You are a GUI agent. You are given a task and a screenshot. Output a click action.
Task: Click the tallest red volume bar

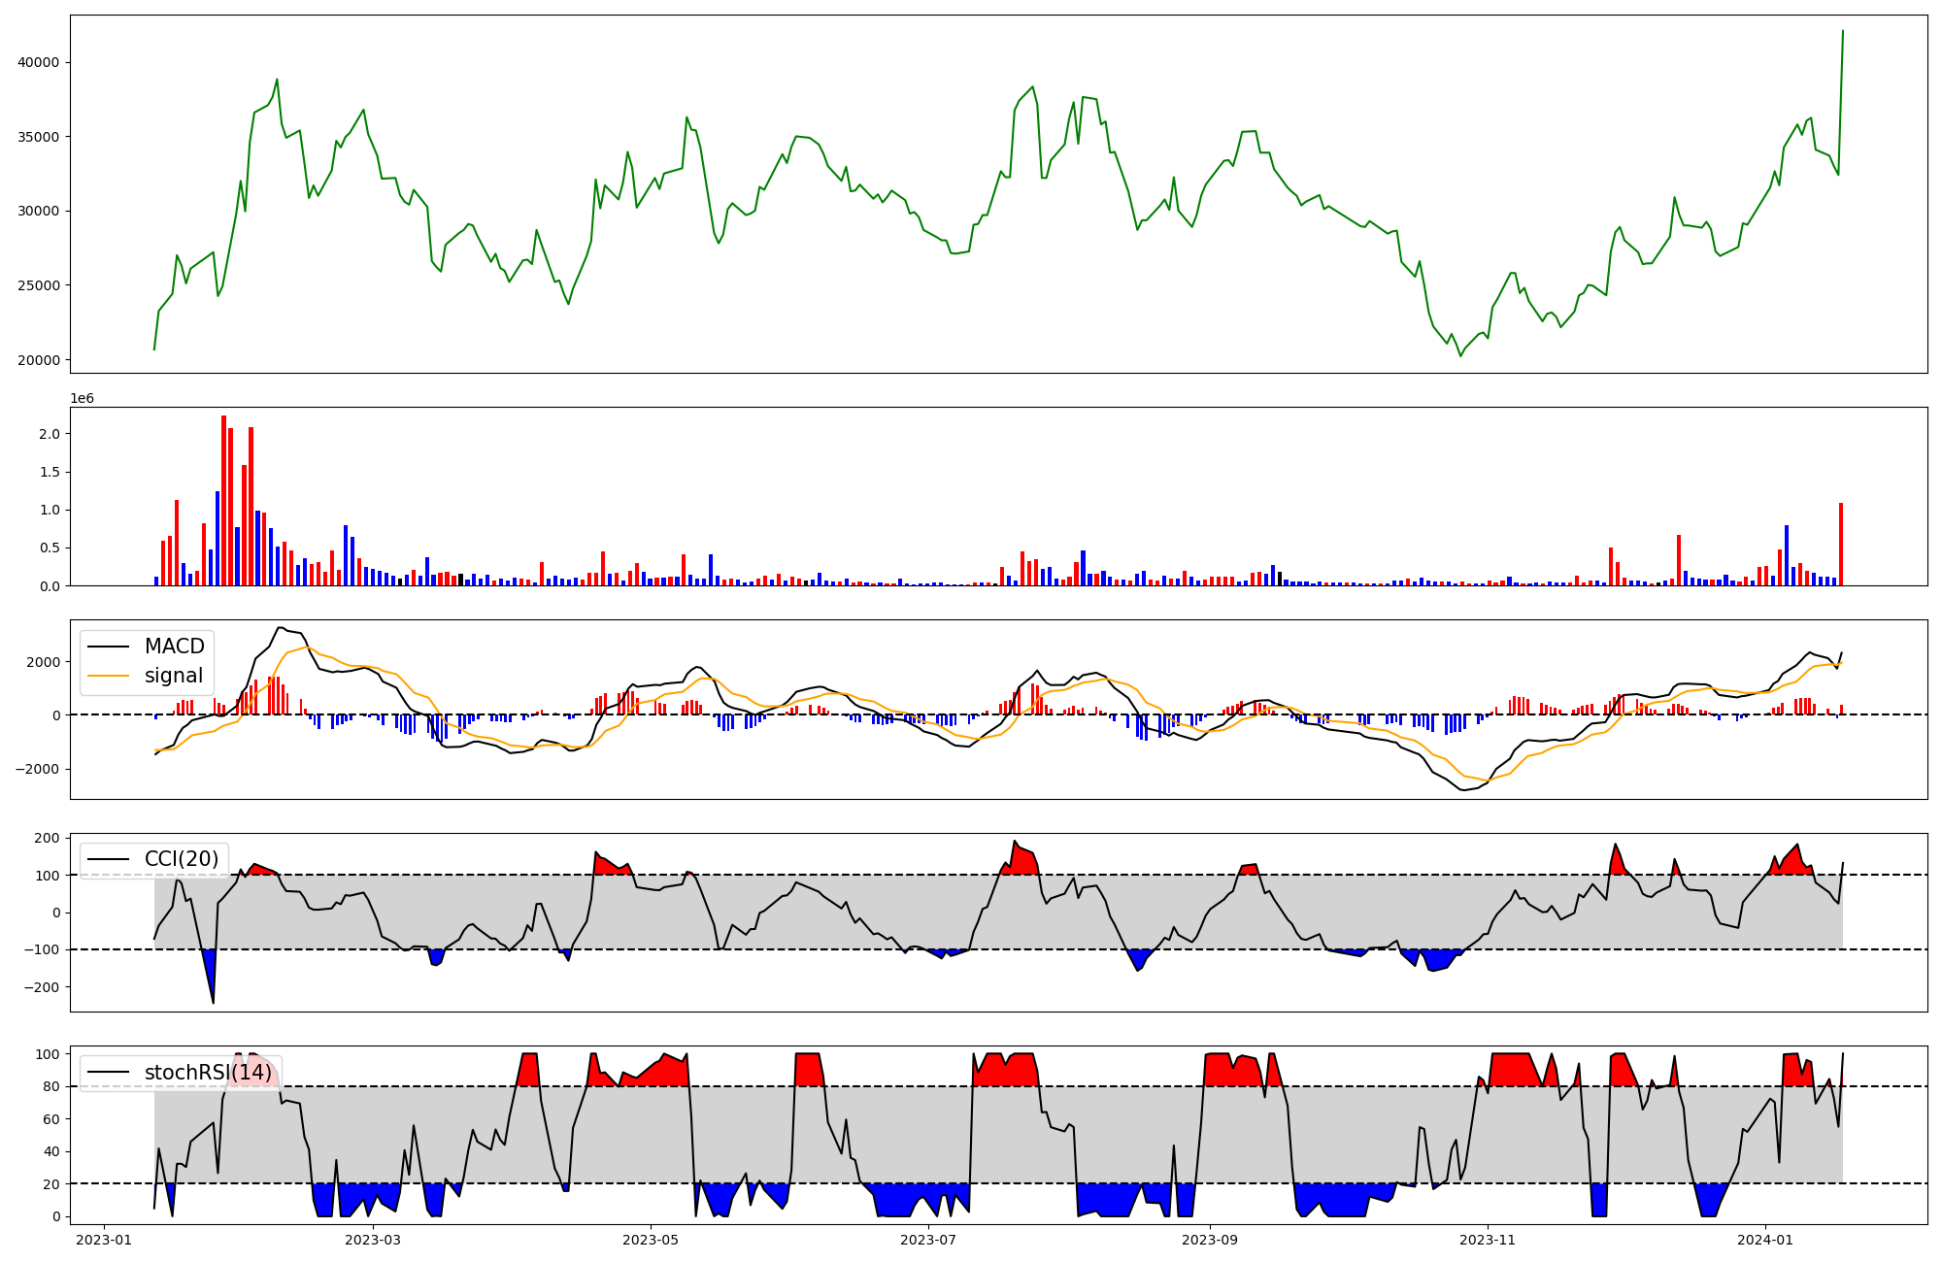coord(223,500)
